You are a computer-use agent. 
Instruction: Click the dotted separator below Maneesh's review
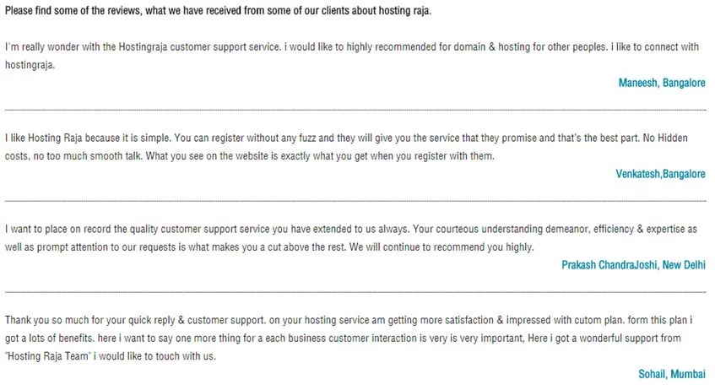click(x=355, y=110)
